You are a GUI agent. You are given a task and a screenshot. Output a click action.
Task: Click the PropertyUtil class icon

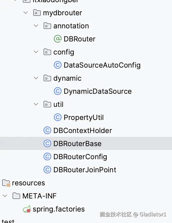pos(58,117)
